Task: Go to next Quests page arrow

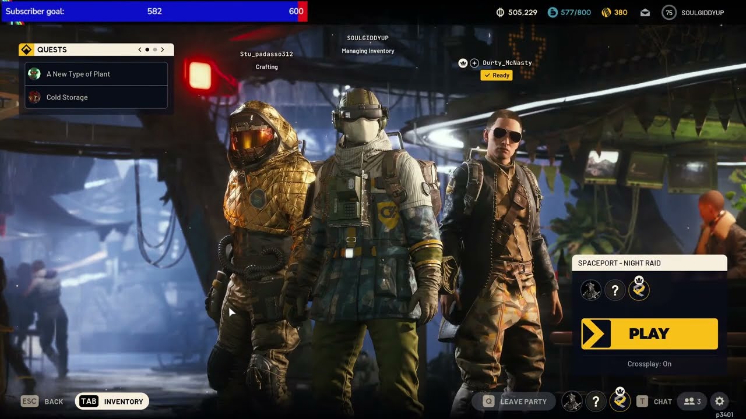Action: point(163,49)
